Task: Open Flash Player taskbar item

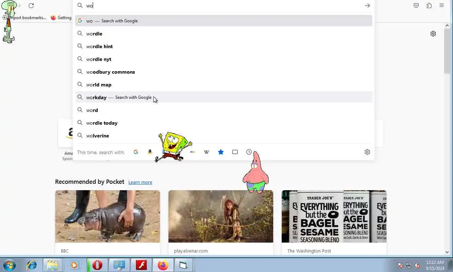Action: 141,265
